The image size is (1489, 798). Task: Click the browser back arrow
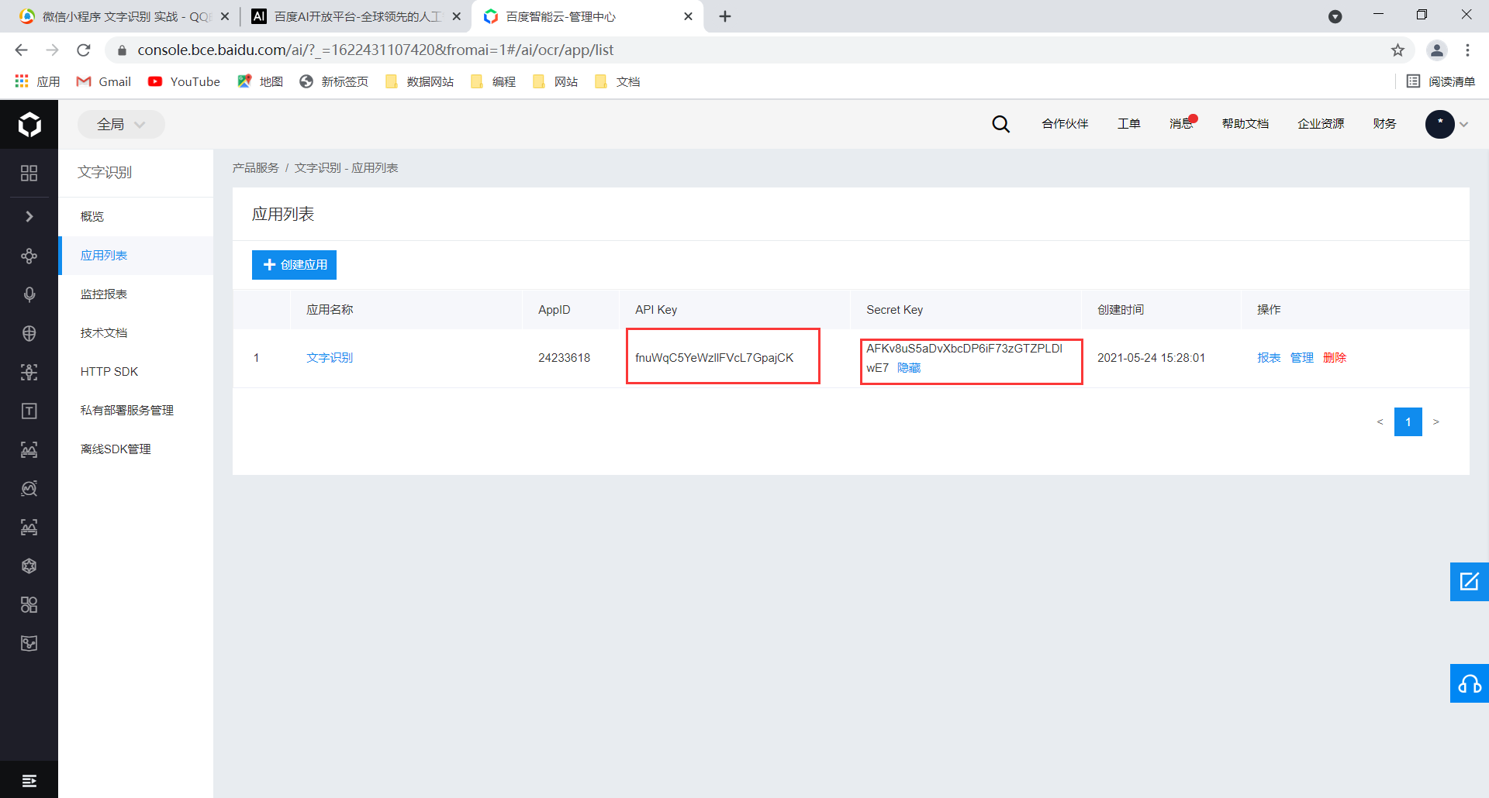click(x=21, y=50)
